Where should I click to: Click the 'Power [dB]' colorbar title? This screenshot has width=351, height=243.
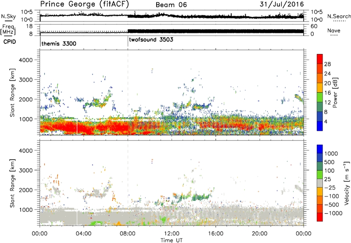point(335,93)
